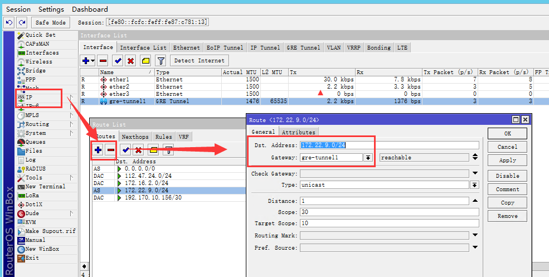
Task: Expand the Tools submenu arrow
Action: [x=72, y=178]
